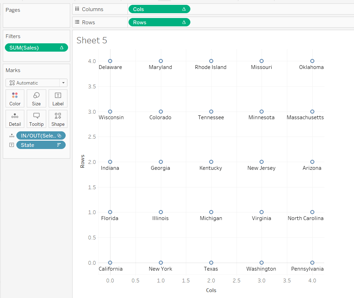Viewport: 354px width, 298px height.
Task: Click the Sheet 5 title
Action: pyautogui.click(x=92, y=40)
